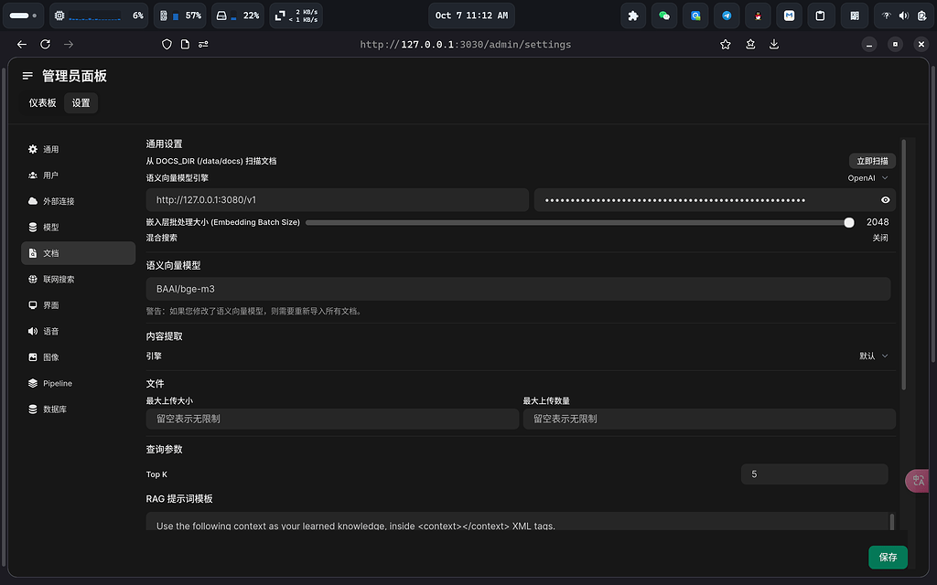Image resolution: width=937 pixels, height=585 pixels.
Task: Reload the page with refresh icon
Action: click(45, 44)
